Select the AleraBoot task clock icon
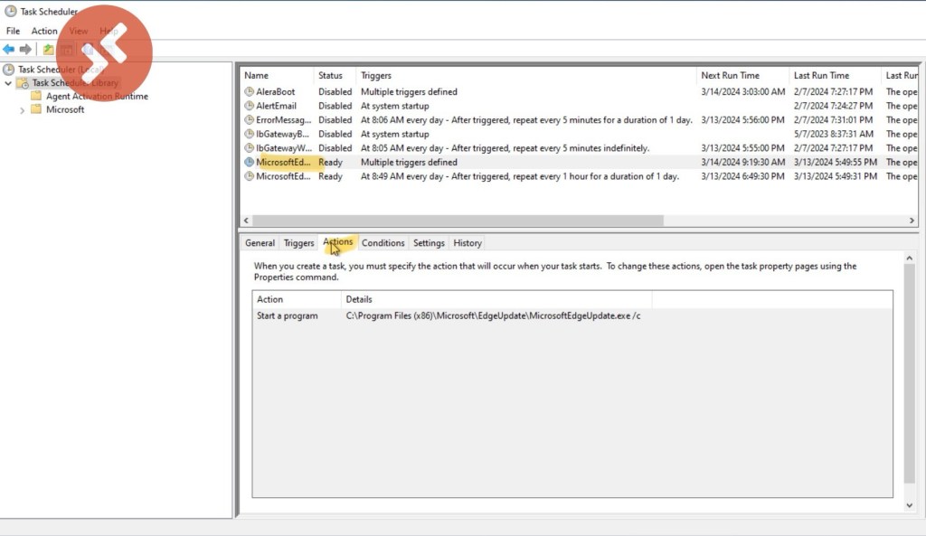The image size is (926, 536). (250, 92)
